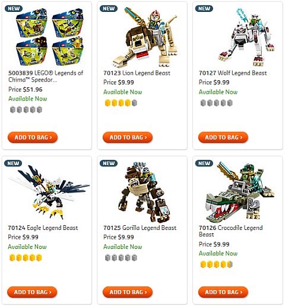Add Chima Speedorz bundle to bag
The image size is (285, 306).
pos(33,137)
